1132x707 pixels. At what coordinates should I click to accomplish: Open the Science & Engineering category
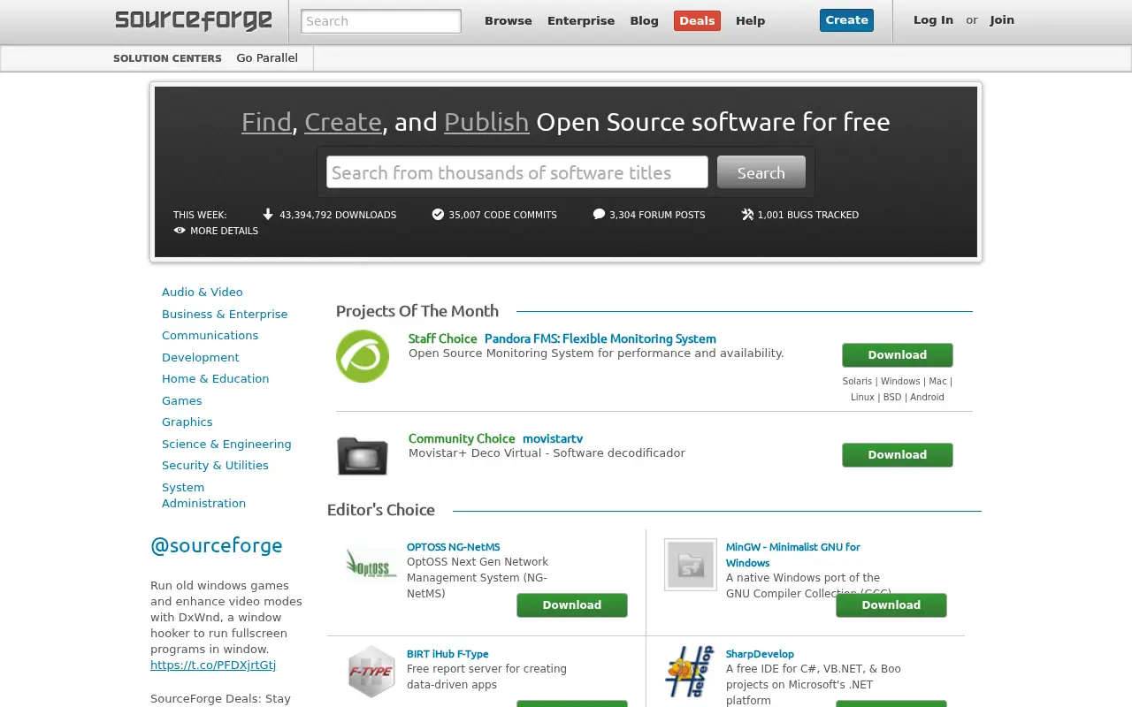pos(226,445)
